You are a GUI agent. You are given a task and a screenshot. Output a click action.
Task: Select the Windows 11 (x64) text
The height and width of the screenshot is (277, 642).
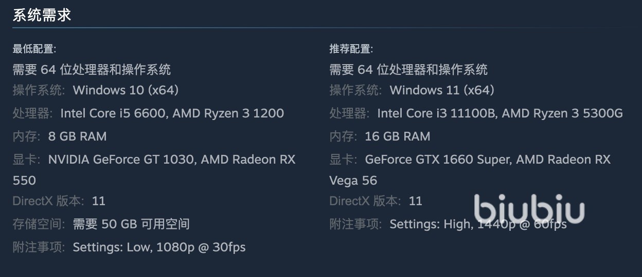tap(442, 90)
